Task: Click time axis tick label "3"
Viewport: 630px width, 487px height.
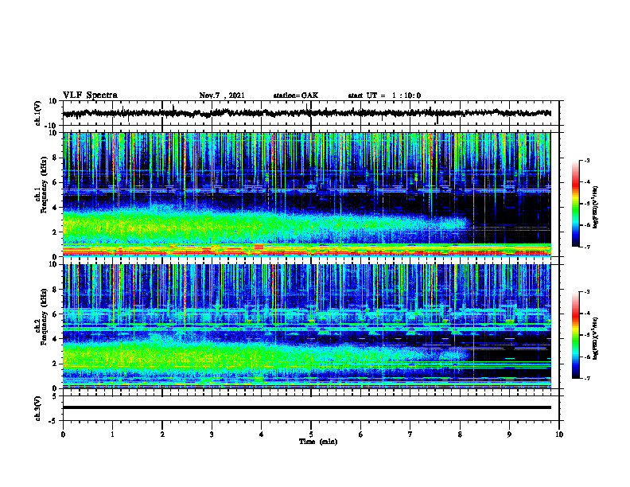Action: [212, 434]
